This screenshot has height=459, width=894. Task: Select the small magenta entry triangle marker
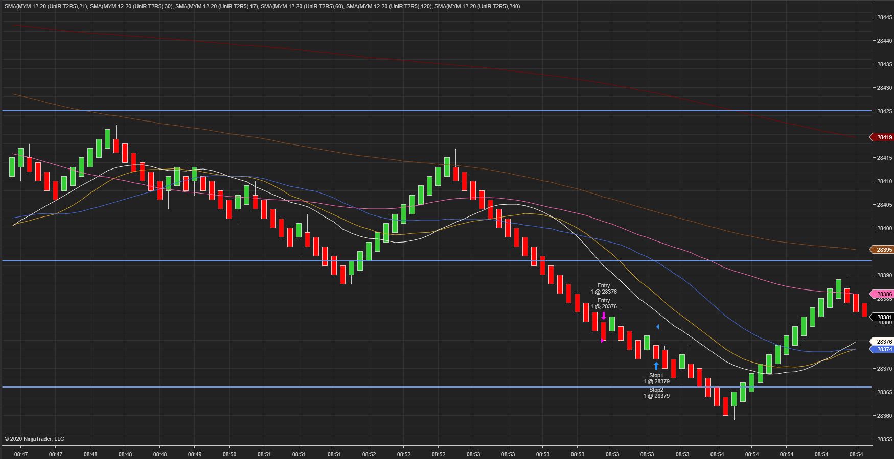click(603, 341)
